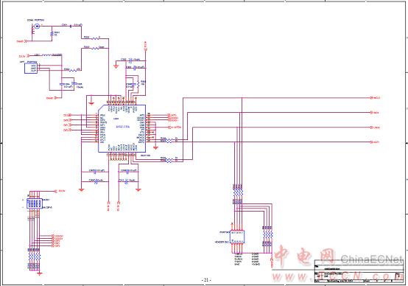Click the vertical power port above the capacitors
Screen dimensions: 408x286
click(x=146, y=45)
